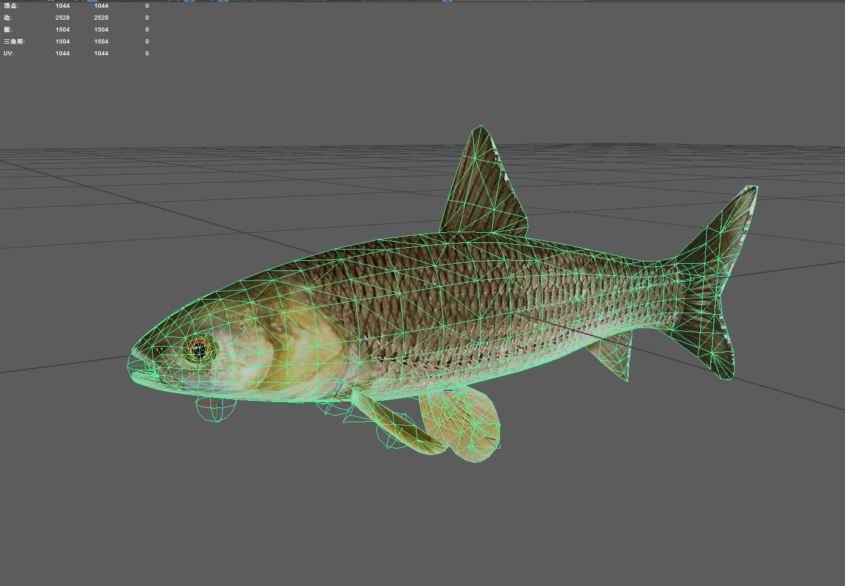Screen dimensions: 845x586
Task: Select the edge count value 2528
Action: (x=63, y=17)
